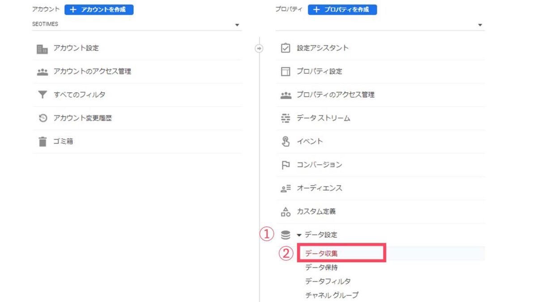
Task: Click the コンバージョン flag icon
Action: [x=285, y=165]
